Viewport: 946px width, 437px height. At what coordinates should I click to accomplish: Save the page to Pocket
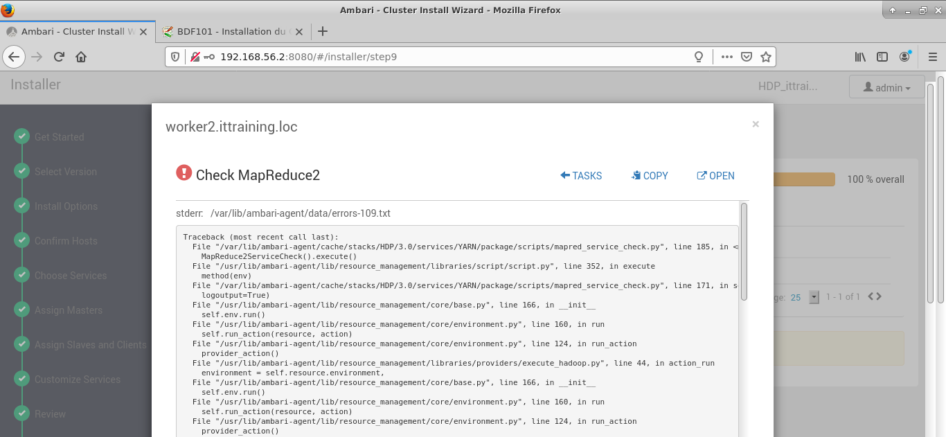coord(747,57)
